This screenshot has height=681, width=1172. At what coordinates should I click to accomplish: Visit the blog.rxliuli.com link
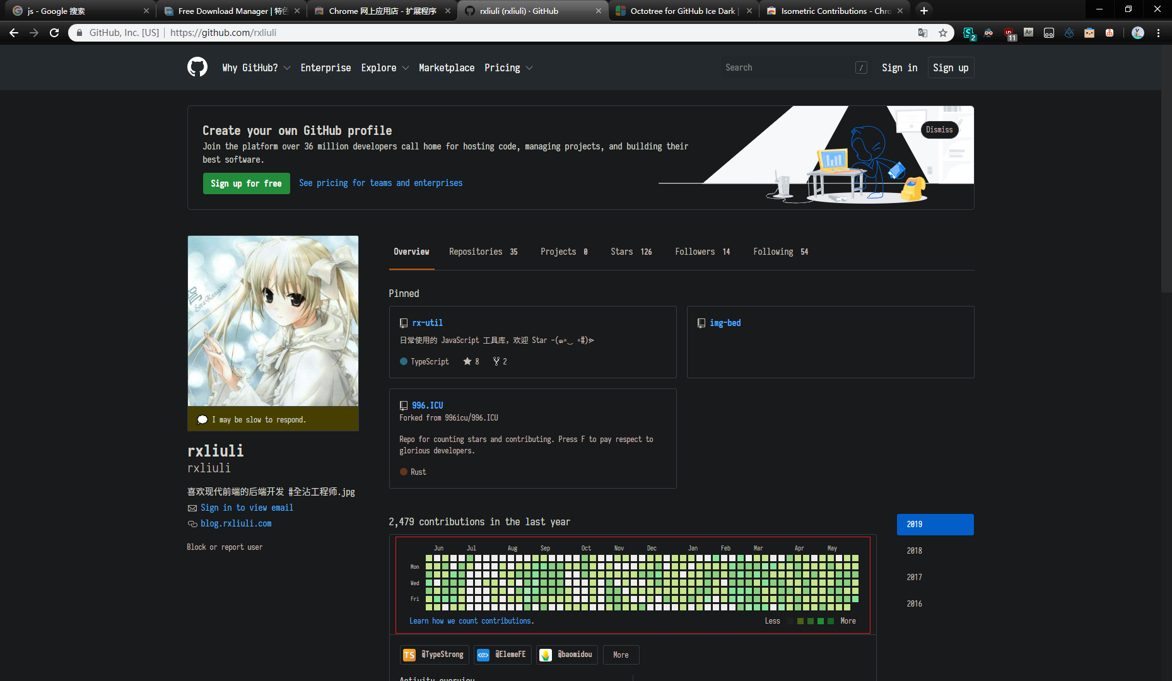[236, 523]
